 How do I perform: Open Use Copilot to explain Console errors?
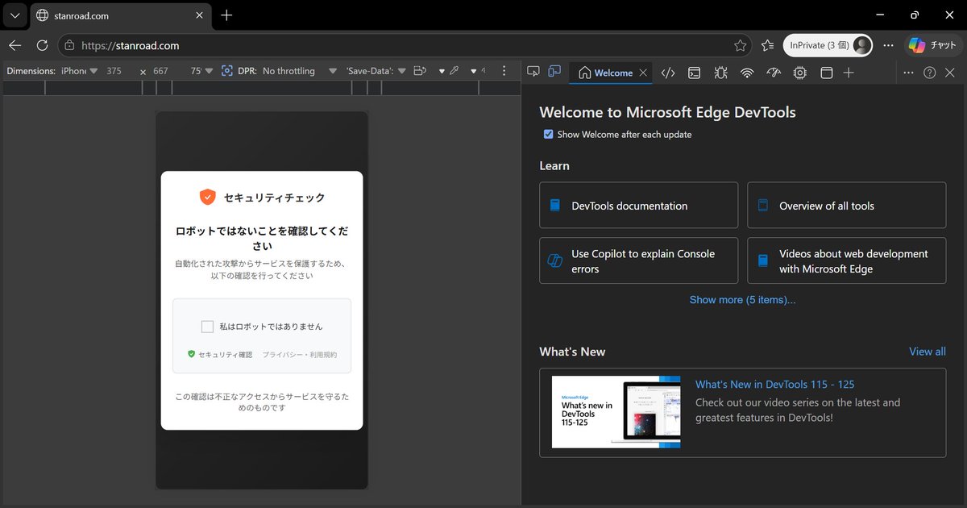click(638, 260)
